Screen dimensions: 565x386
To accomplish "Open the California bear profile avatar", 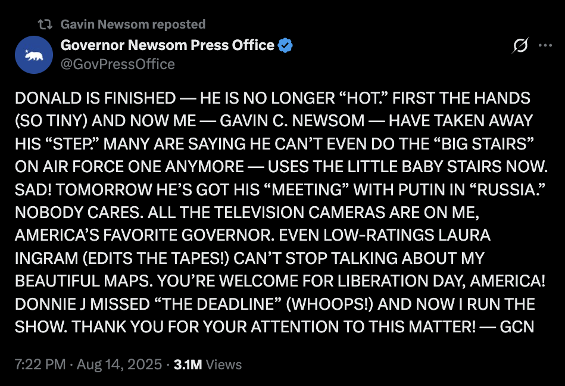I will pyautogui.click(x=34, y=55).
